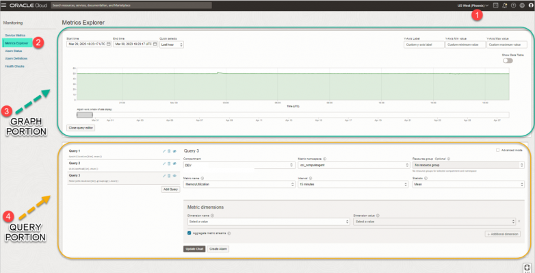Viewport: 535px width, 273px height.
Task: Open the floating help lifebuoy icon
Action: tap(527, 268)
